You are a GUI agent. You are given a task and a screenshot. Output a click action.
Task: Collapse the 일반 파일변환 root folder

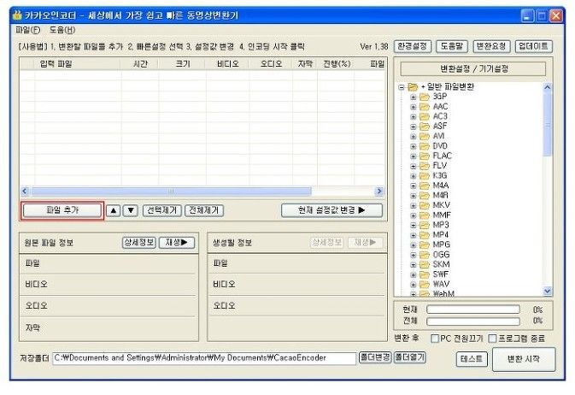tap(402, 87)
